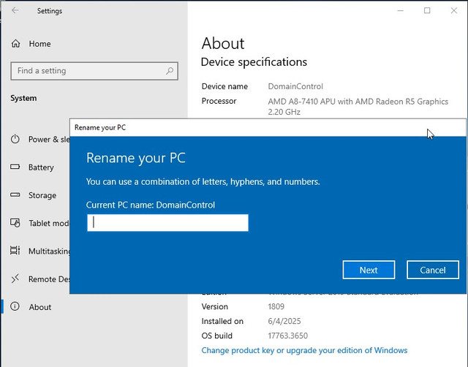Maximize the Settings window

427,11
